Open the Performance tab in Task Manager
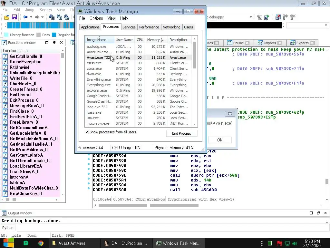The width and height of the screenshot is (330, 248). point(149,27)
